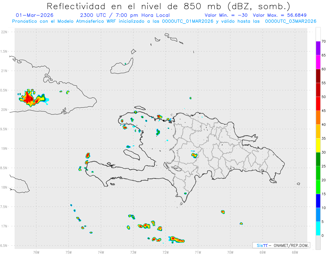Click the colorbar label '5'

[323, 222]
